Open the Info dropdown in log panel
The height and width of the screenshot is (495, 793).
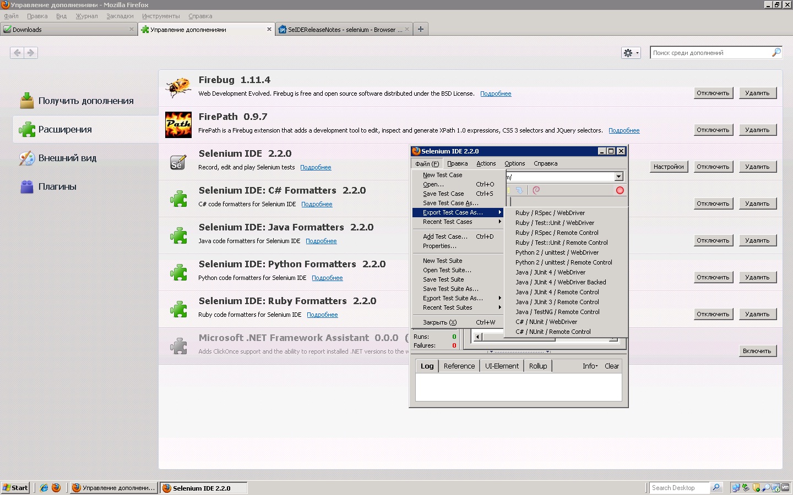(590, 366)
